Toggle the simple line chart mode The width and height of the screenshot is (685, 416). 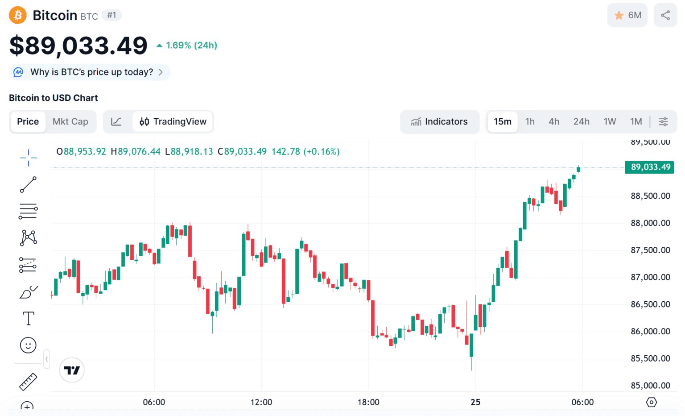click(116, 121)
